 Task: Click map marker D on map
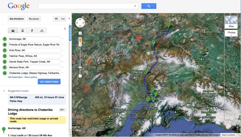[x=153, y=90]
